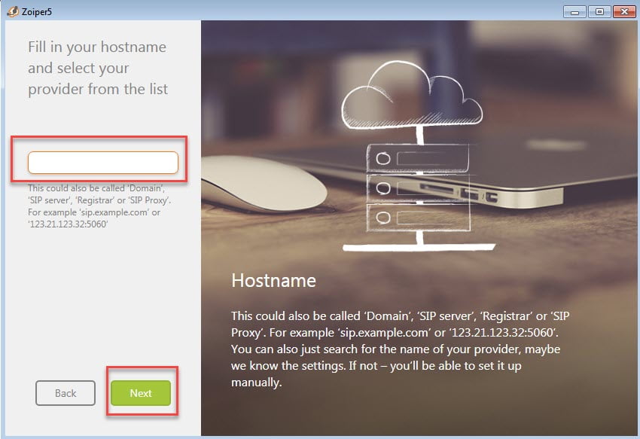
Task: Go back with the Back button
Action: [x=66, y=393]
